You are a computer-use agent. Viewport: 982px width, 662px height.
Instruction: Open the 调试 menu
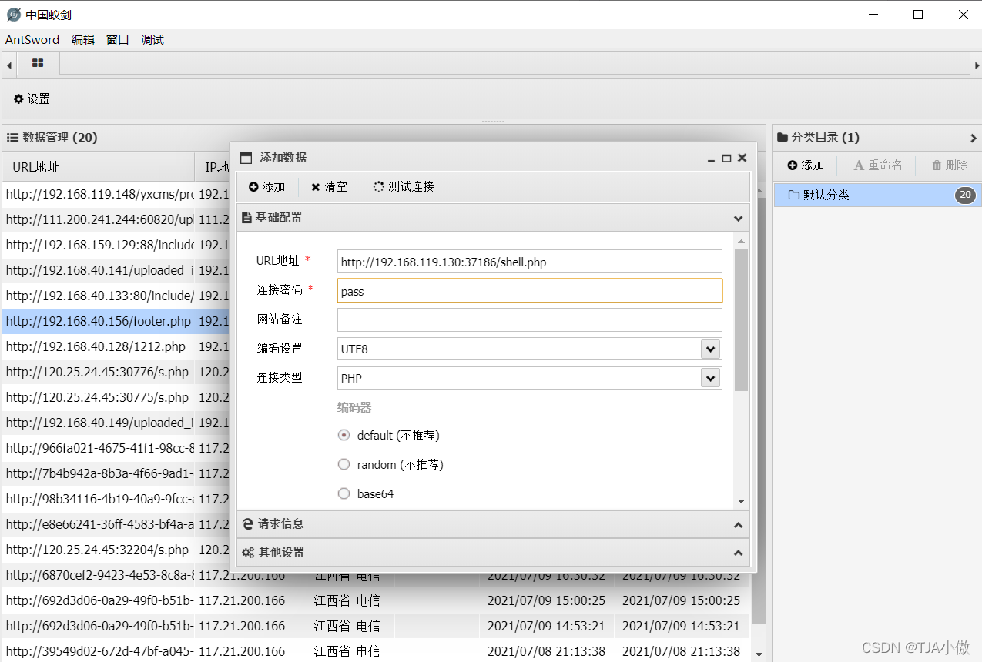pos(152,40)
